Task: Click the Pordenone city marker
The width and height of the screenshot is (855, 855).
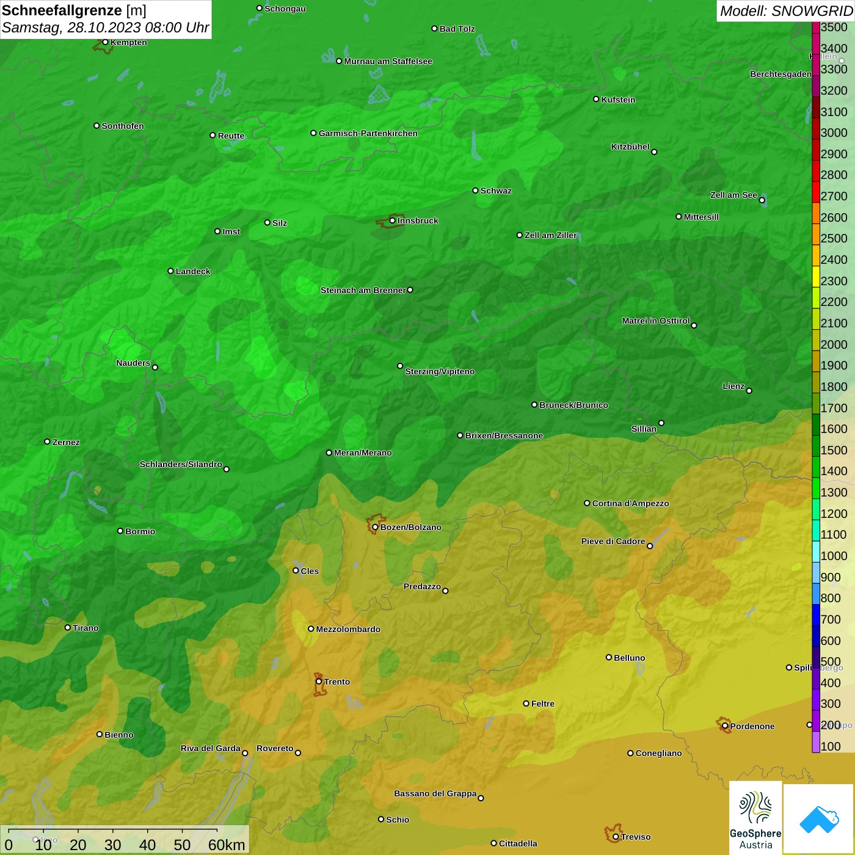Action: click(725, 726)
